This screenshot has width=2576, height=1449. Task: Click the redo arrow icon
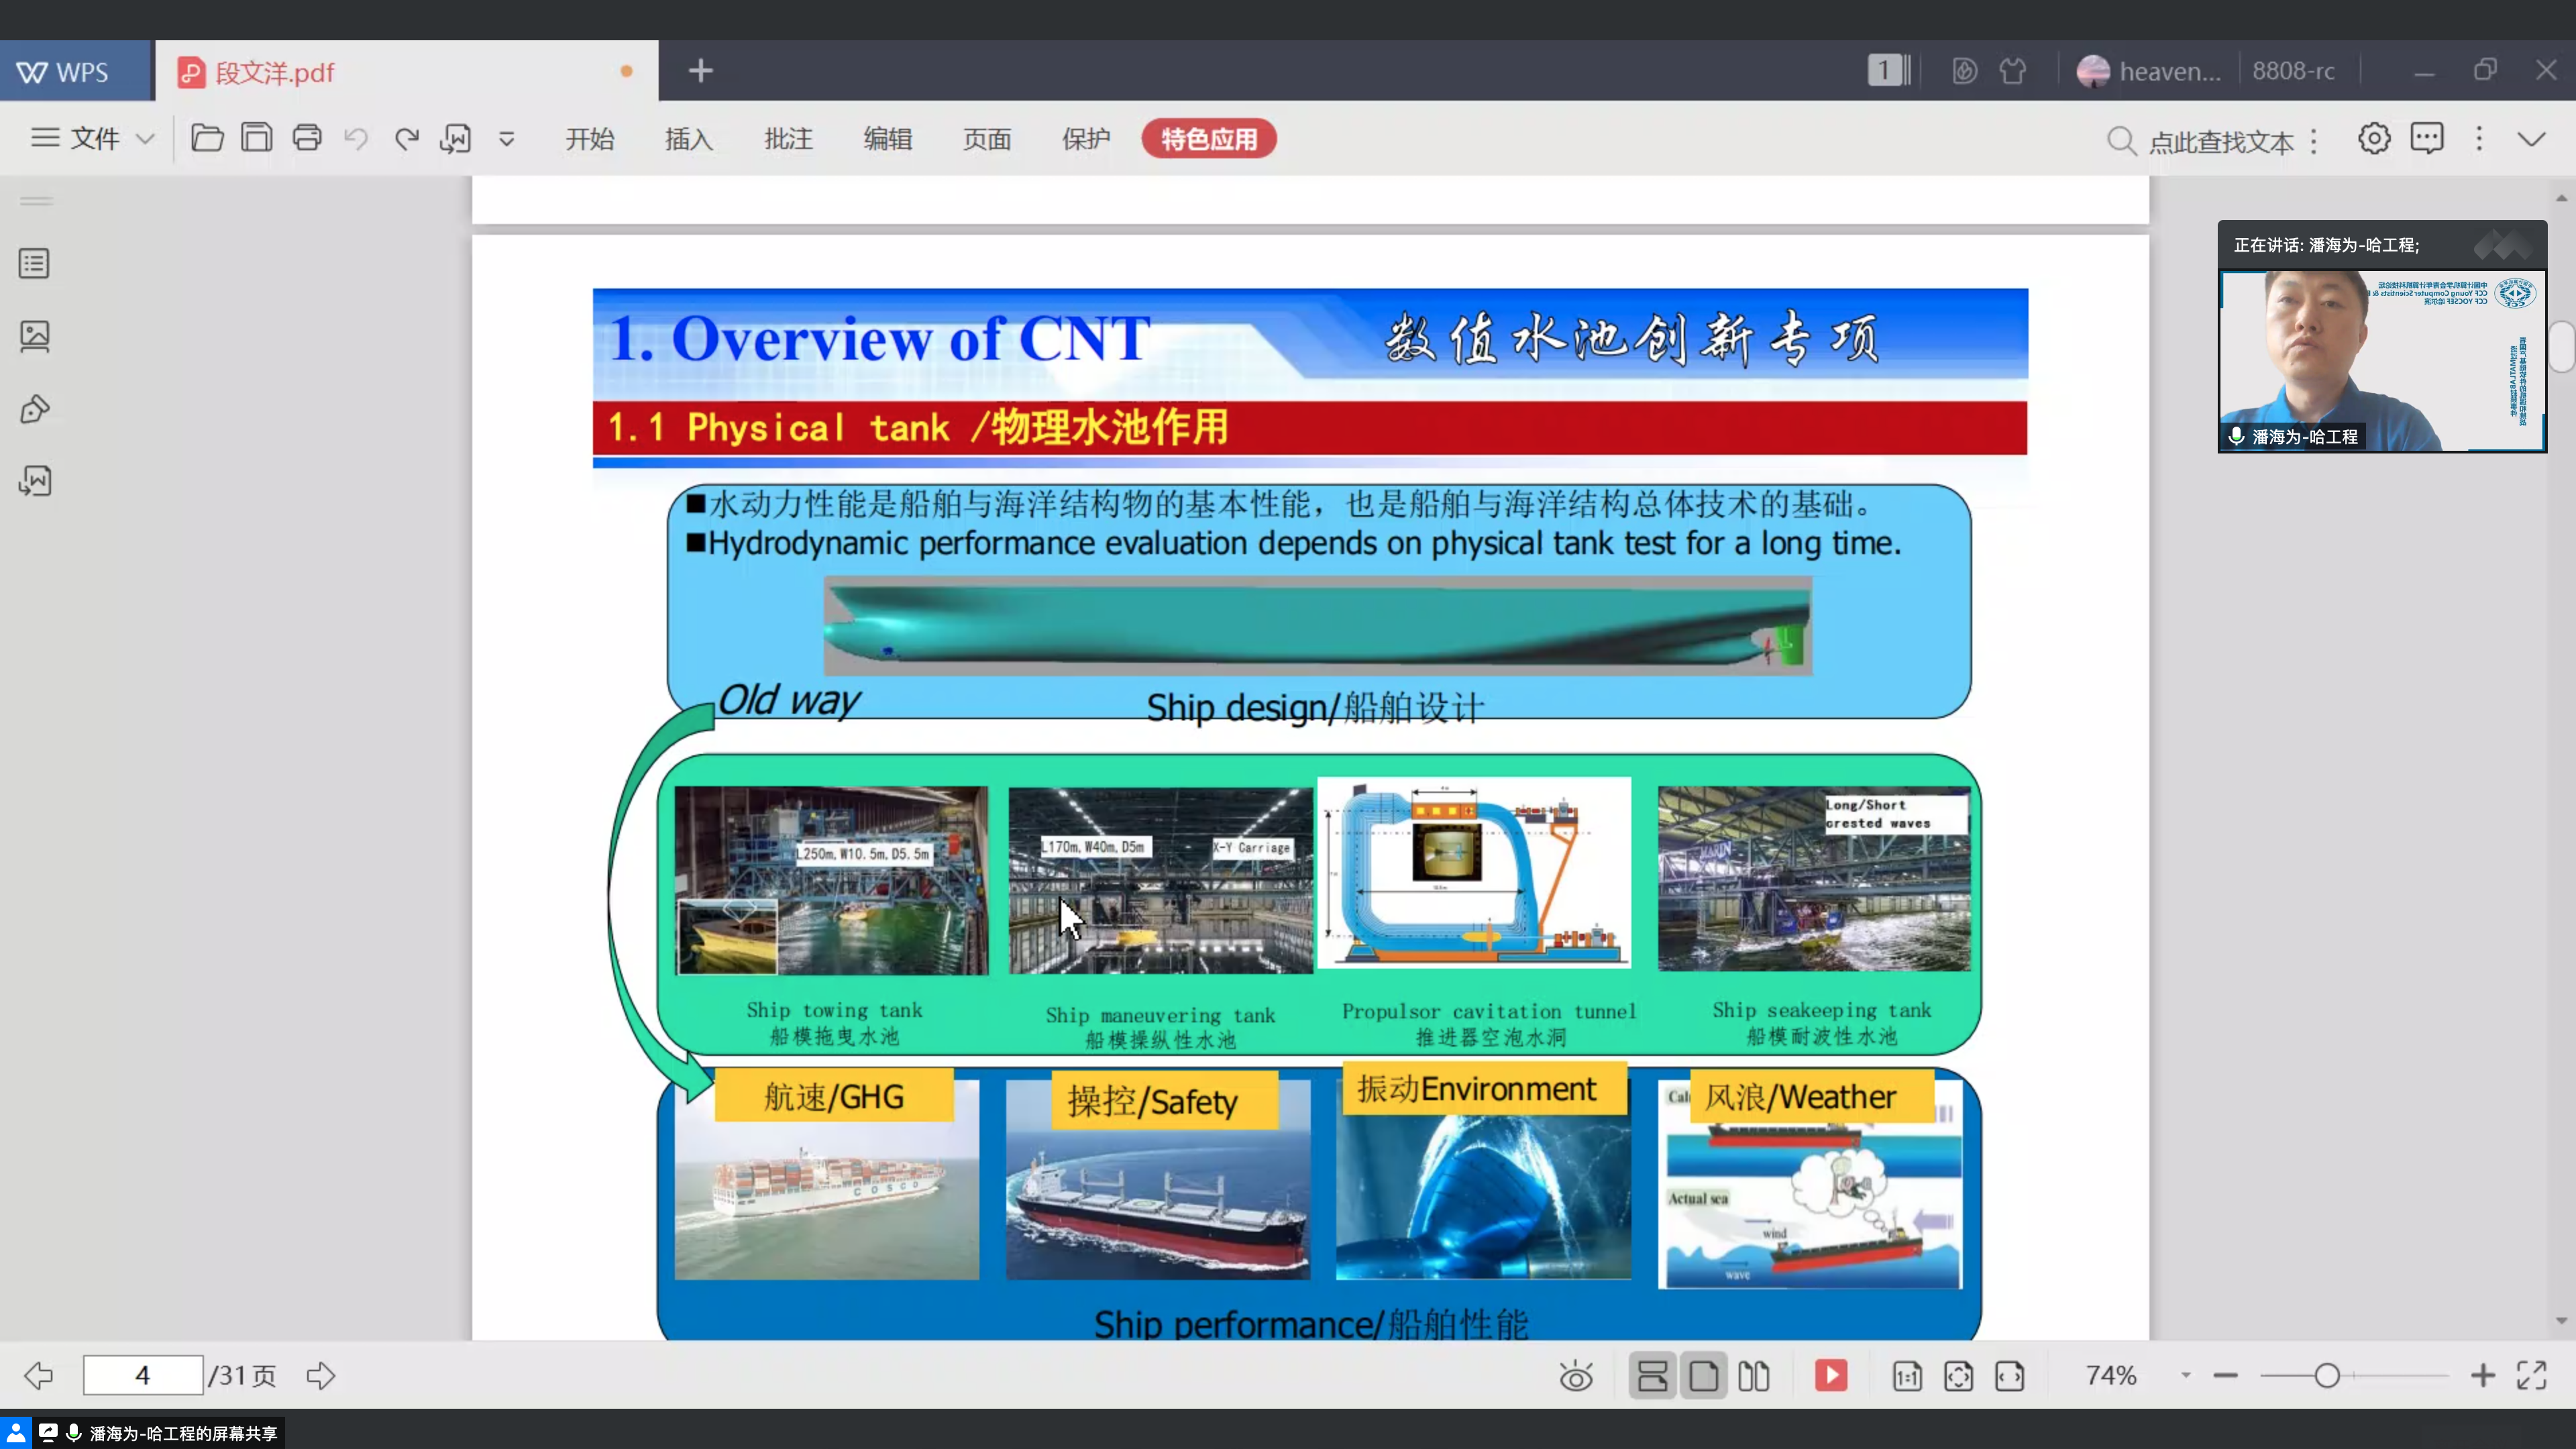tap(406, 138)
